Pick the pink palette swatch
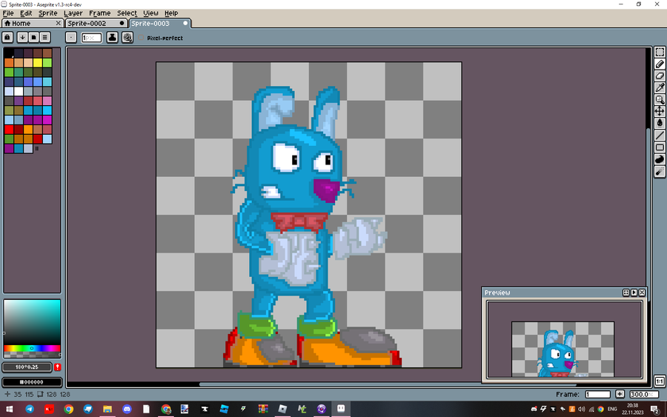This screenshot has height=417, width=667. (x=47, y=101)
